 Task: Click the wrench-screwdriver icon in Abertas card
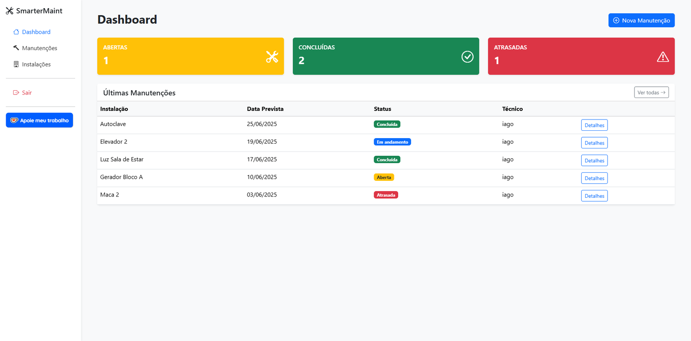[x=272, y=57]
